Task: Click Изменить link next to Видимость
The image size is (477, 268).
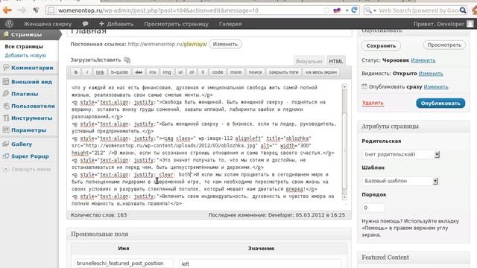Action: 431,74
